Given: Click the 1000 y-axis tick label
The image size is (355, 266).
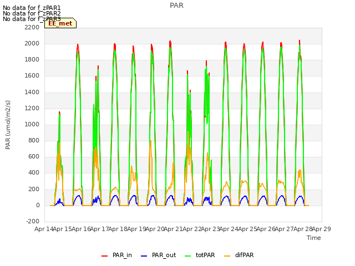Looking at the screenshot, I should pyautogui.click(x=32, y=124).
